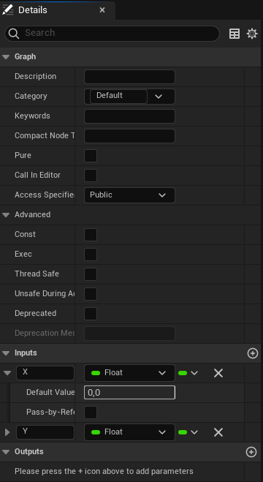Focus the Search field

(112, 33)
